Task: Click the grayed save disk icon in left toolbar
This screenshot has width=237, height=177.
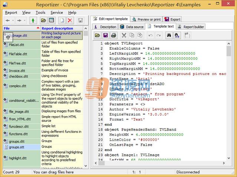Action: pyautogui.click(x=80, y=20)
